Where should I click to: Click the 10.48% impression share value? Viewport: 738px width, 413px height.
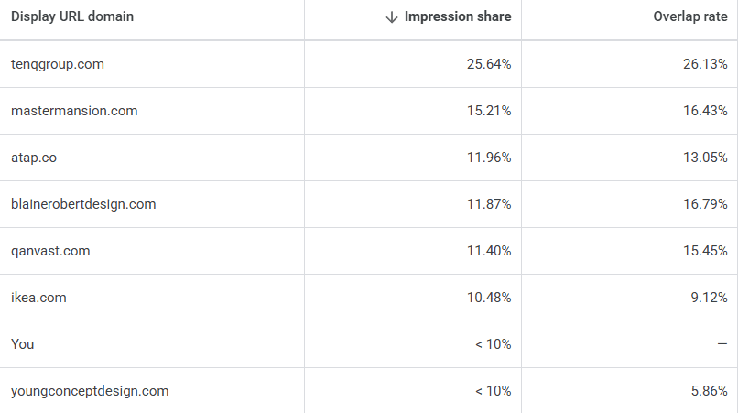pyautogui.click(x=488, y=298)
